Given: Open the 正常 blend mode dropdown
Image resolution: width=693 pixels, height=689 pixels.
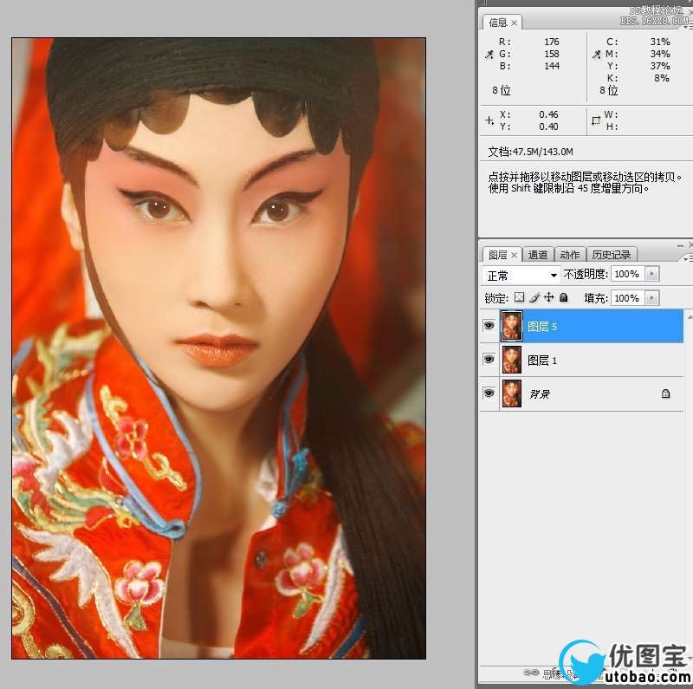Looking at the screenshot, I should tap(521, 275).
